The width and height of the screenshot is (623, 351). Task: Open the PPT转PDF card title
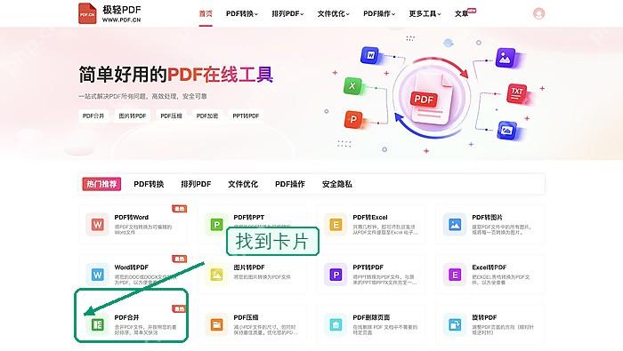(x=368, y=267)
